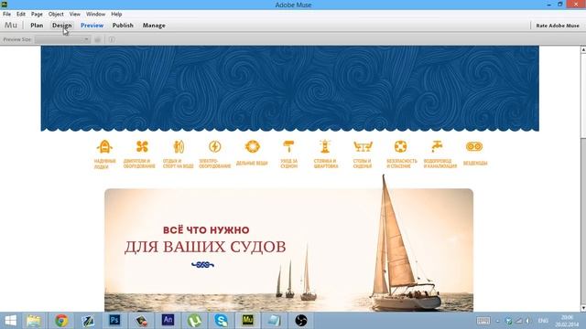The width and height of the screenshot is (586, 329).
Task: Open the Preview Size dropdown
Action: 62,39
